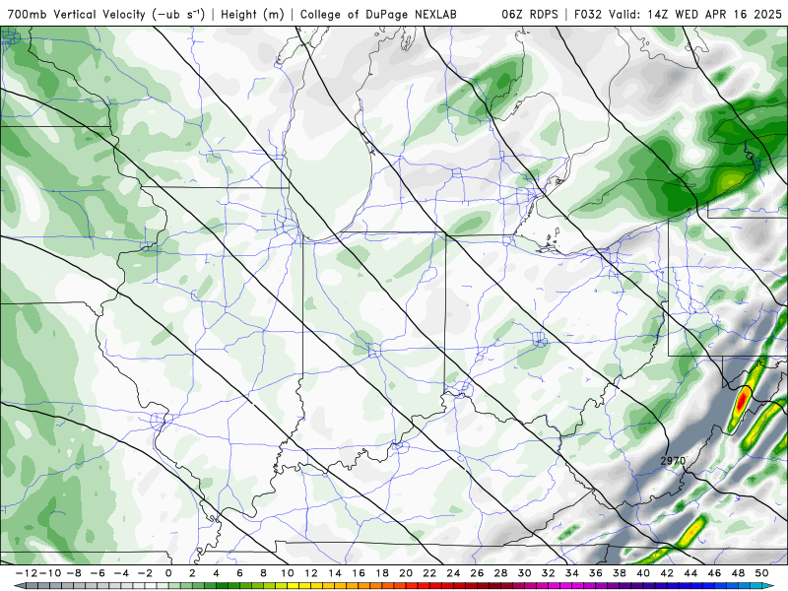
Task: Click the "14Z WED APR 16 2025" valid time
Action: [x=715, y=15]
